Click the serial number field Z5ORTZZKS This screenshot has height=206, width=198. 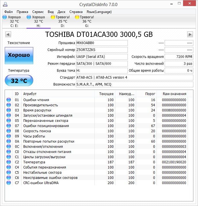coord(102,50)
